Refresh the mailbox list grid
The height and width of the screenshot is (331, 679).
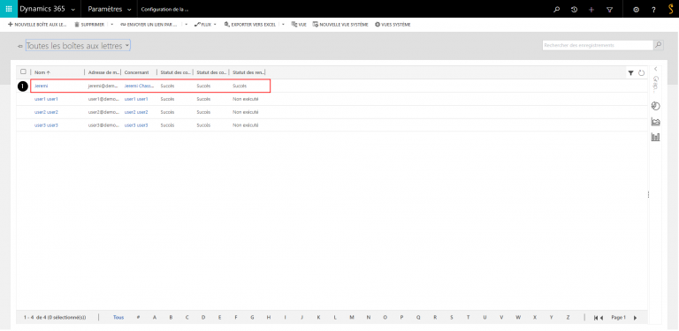click(x=641, y=73)
